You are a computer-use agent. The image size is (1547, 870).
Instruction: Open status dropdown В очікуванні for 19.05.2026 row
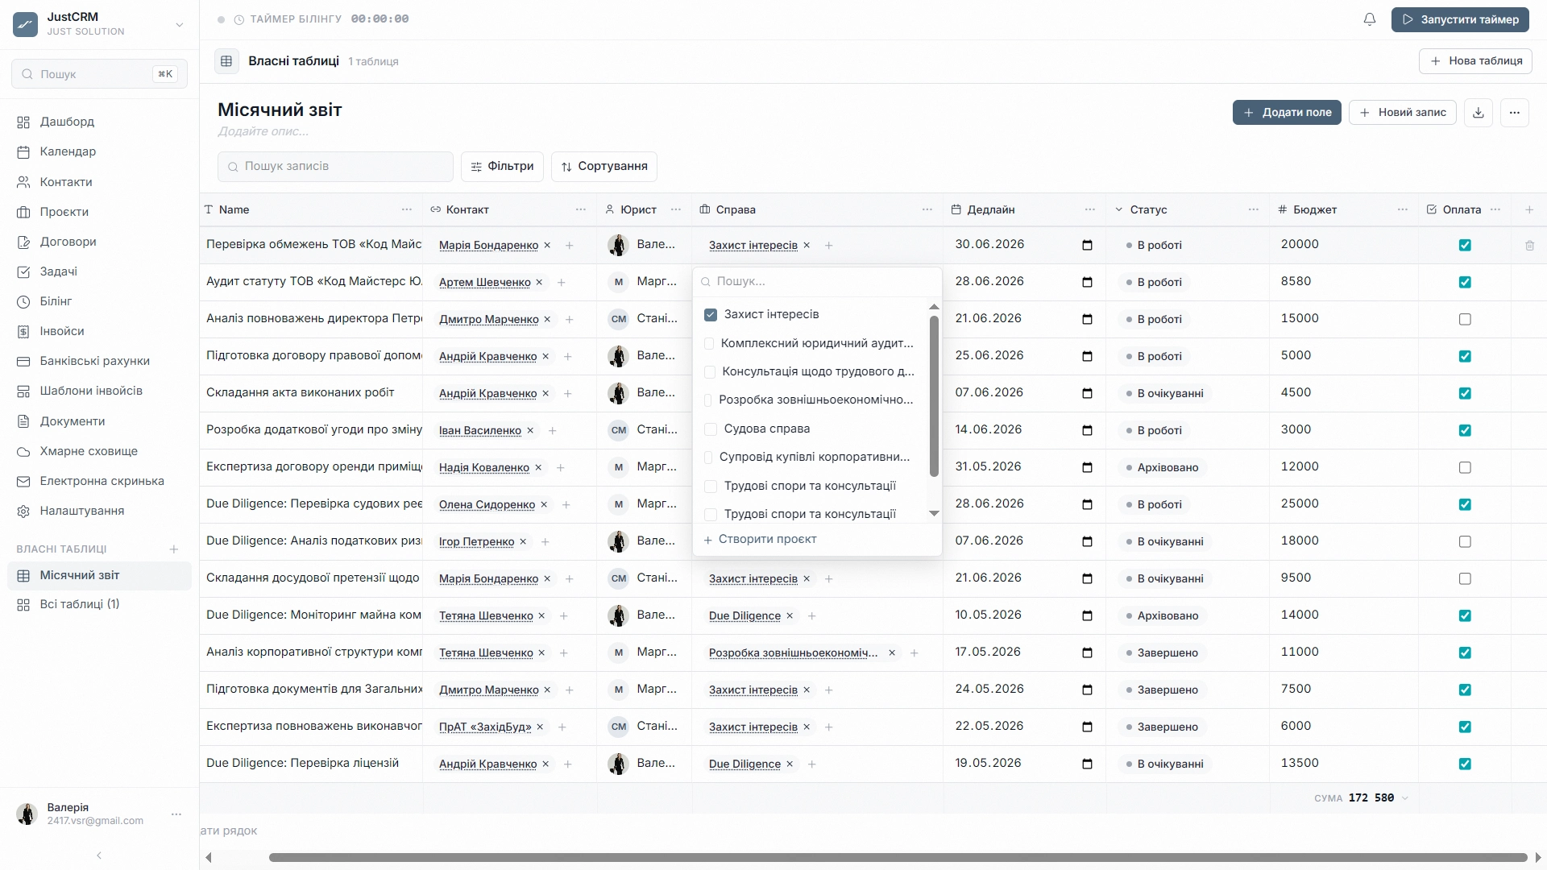1165,764
